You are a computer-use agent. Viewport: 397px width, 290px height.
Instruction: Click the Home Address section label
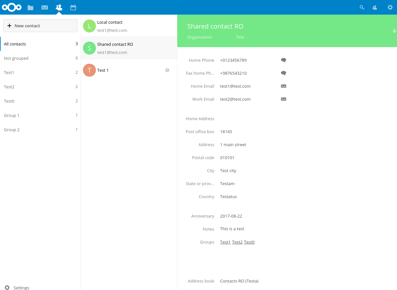click(200, 119)
